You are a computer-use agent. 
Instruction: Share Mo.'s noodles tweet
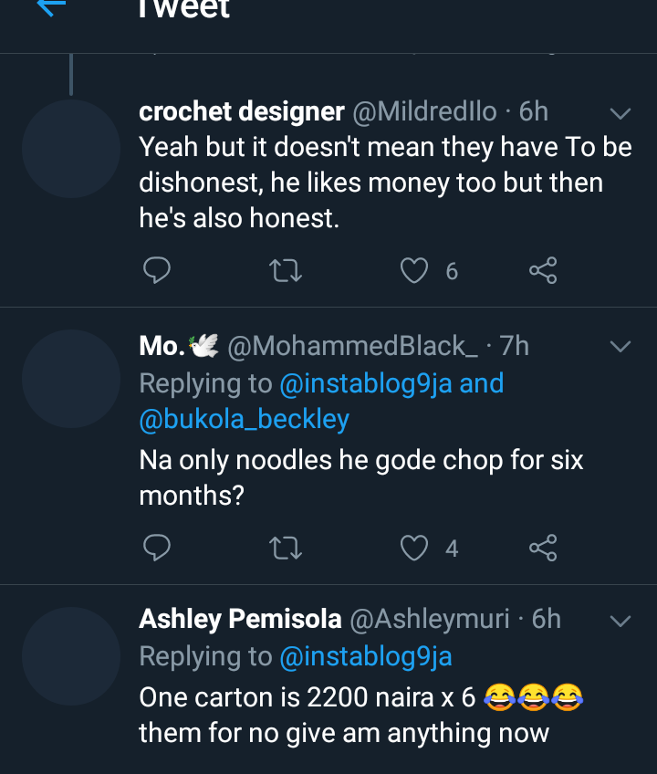click(x=543, y=547)
